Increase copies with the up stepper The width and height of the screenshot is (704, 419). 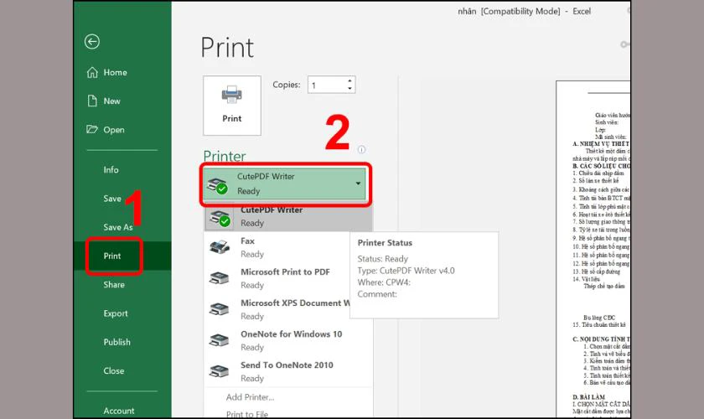(349, 80)
